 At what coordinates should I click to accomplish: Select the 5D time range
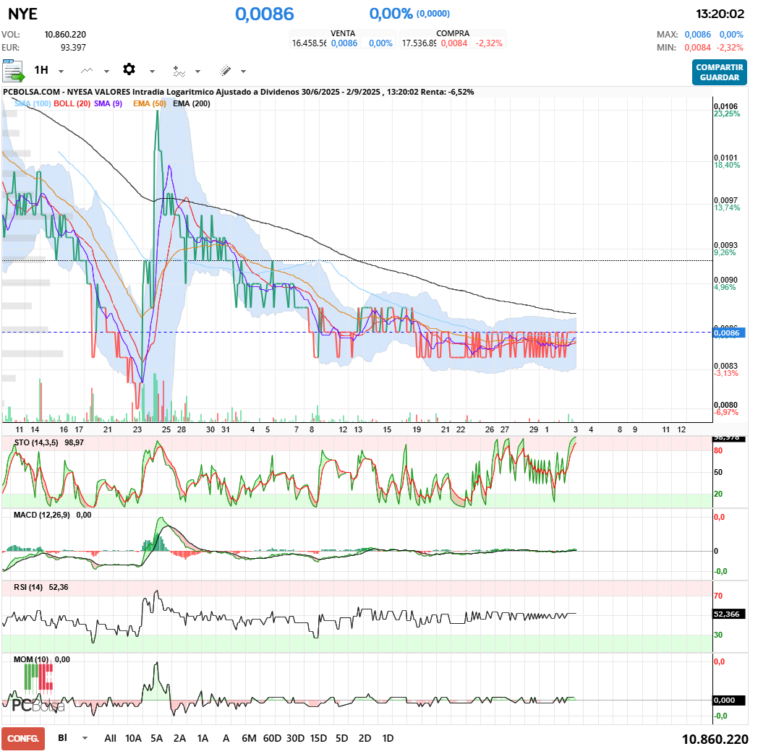[x=342, y=739]
